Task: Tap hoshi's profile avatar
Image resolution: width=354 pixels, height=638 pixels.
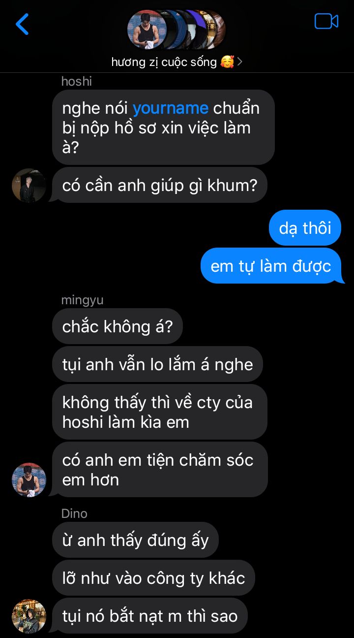Action: click(29, 186)
